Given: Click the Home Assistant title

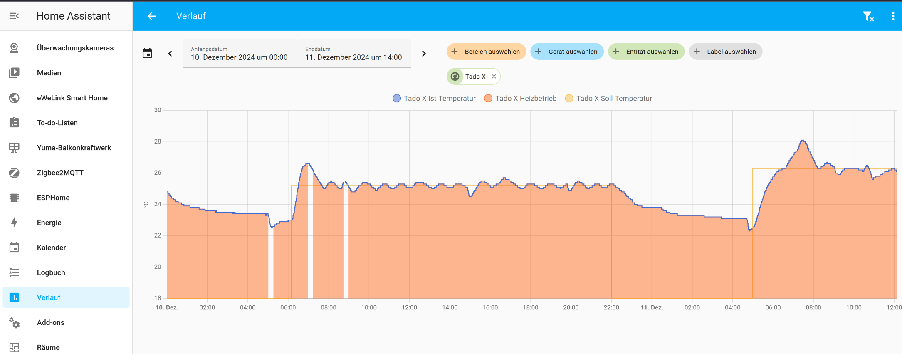Looking at the screenshot, I should click(x=74, y=16).
